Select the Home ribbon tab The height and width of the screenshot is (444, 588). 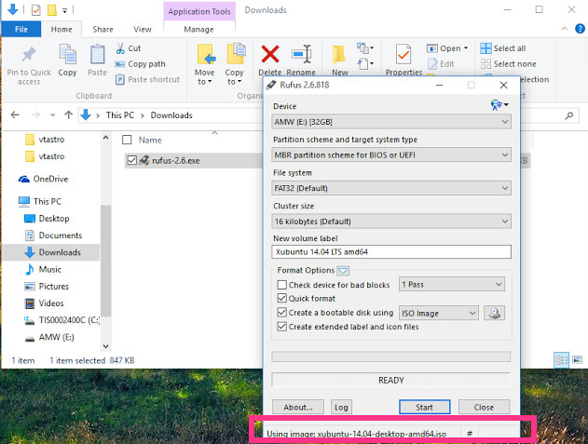62,29
